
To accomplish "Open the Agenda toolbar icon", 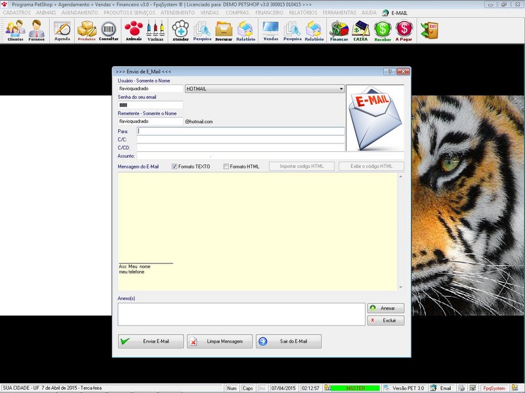I will [x=62, y=30].
